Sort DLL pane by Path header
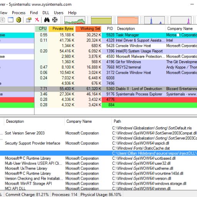 point(154,121)
